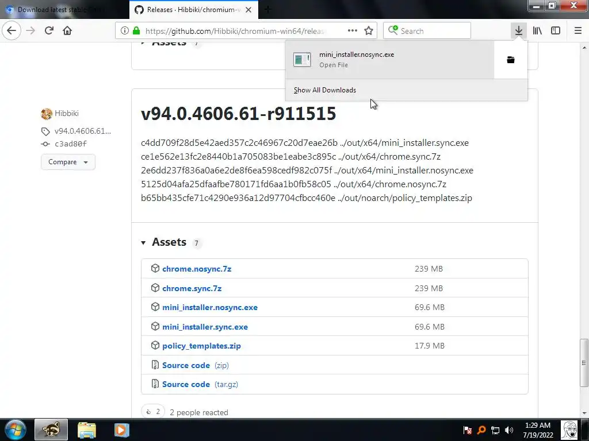
Task: Close the GitHub Releases tab
Action: [x=248, y=10]
